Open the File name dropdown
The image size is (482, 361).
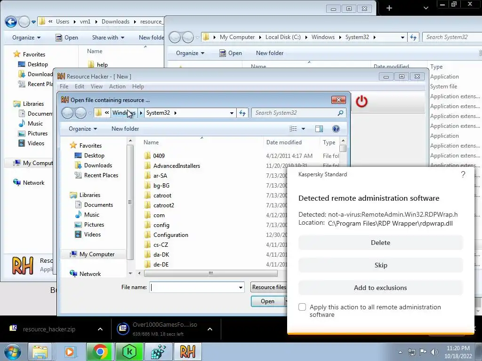coord(241,288)
